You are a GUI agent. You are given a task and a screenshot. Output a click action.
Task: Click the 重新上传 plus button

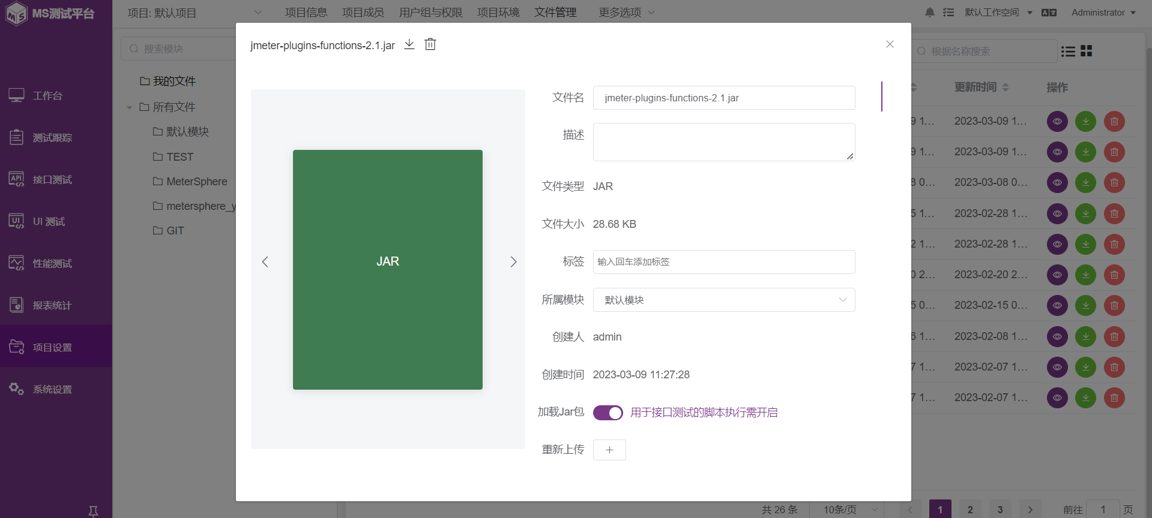(609, 450)
